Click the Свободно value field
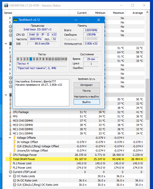The width and height of the screenshot is (153, 189). click(x=91, y=35)
